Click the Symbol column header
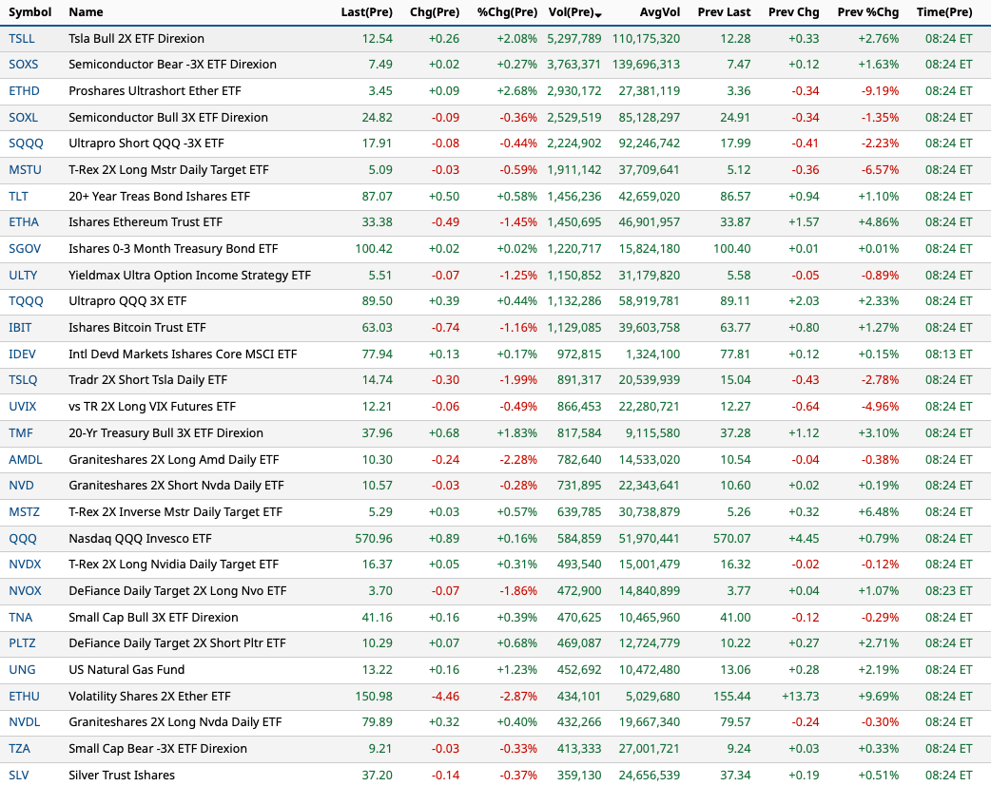Screen dimensions: 991x786 29,12
